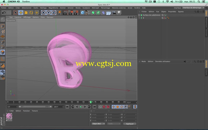Open the material manager Créer menu
Screen dimensions: 208x130
[11, 111]
